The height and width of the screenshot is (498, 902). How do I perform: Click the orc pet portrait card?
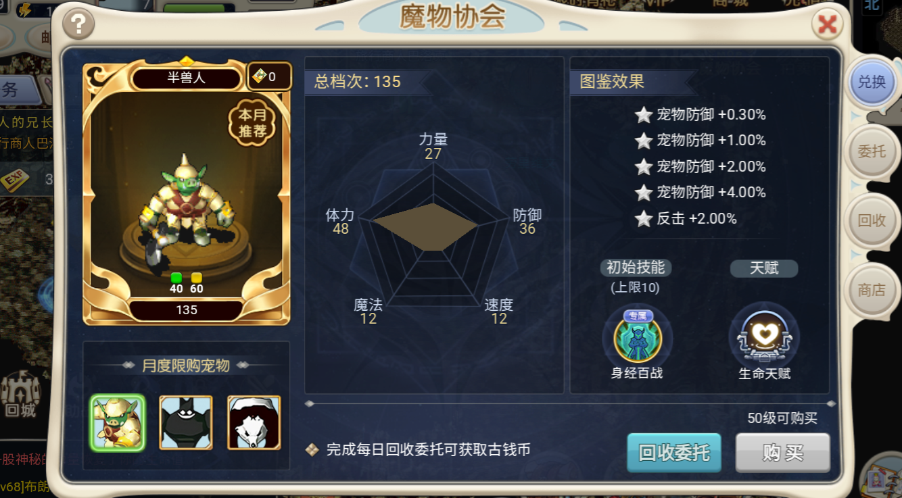pyautogui.click(x=187, y=193)
